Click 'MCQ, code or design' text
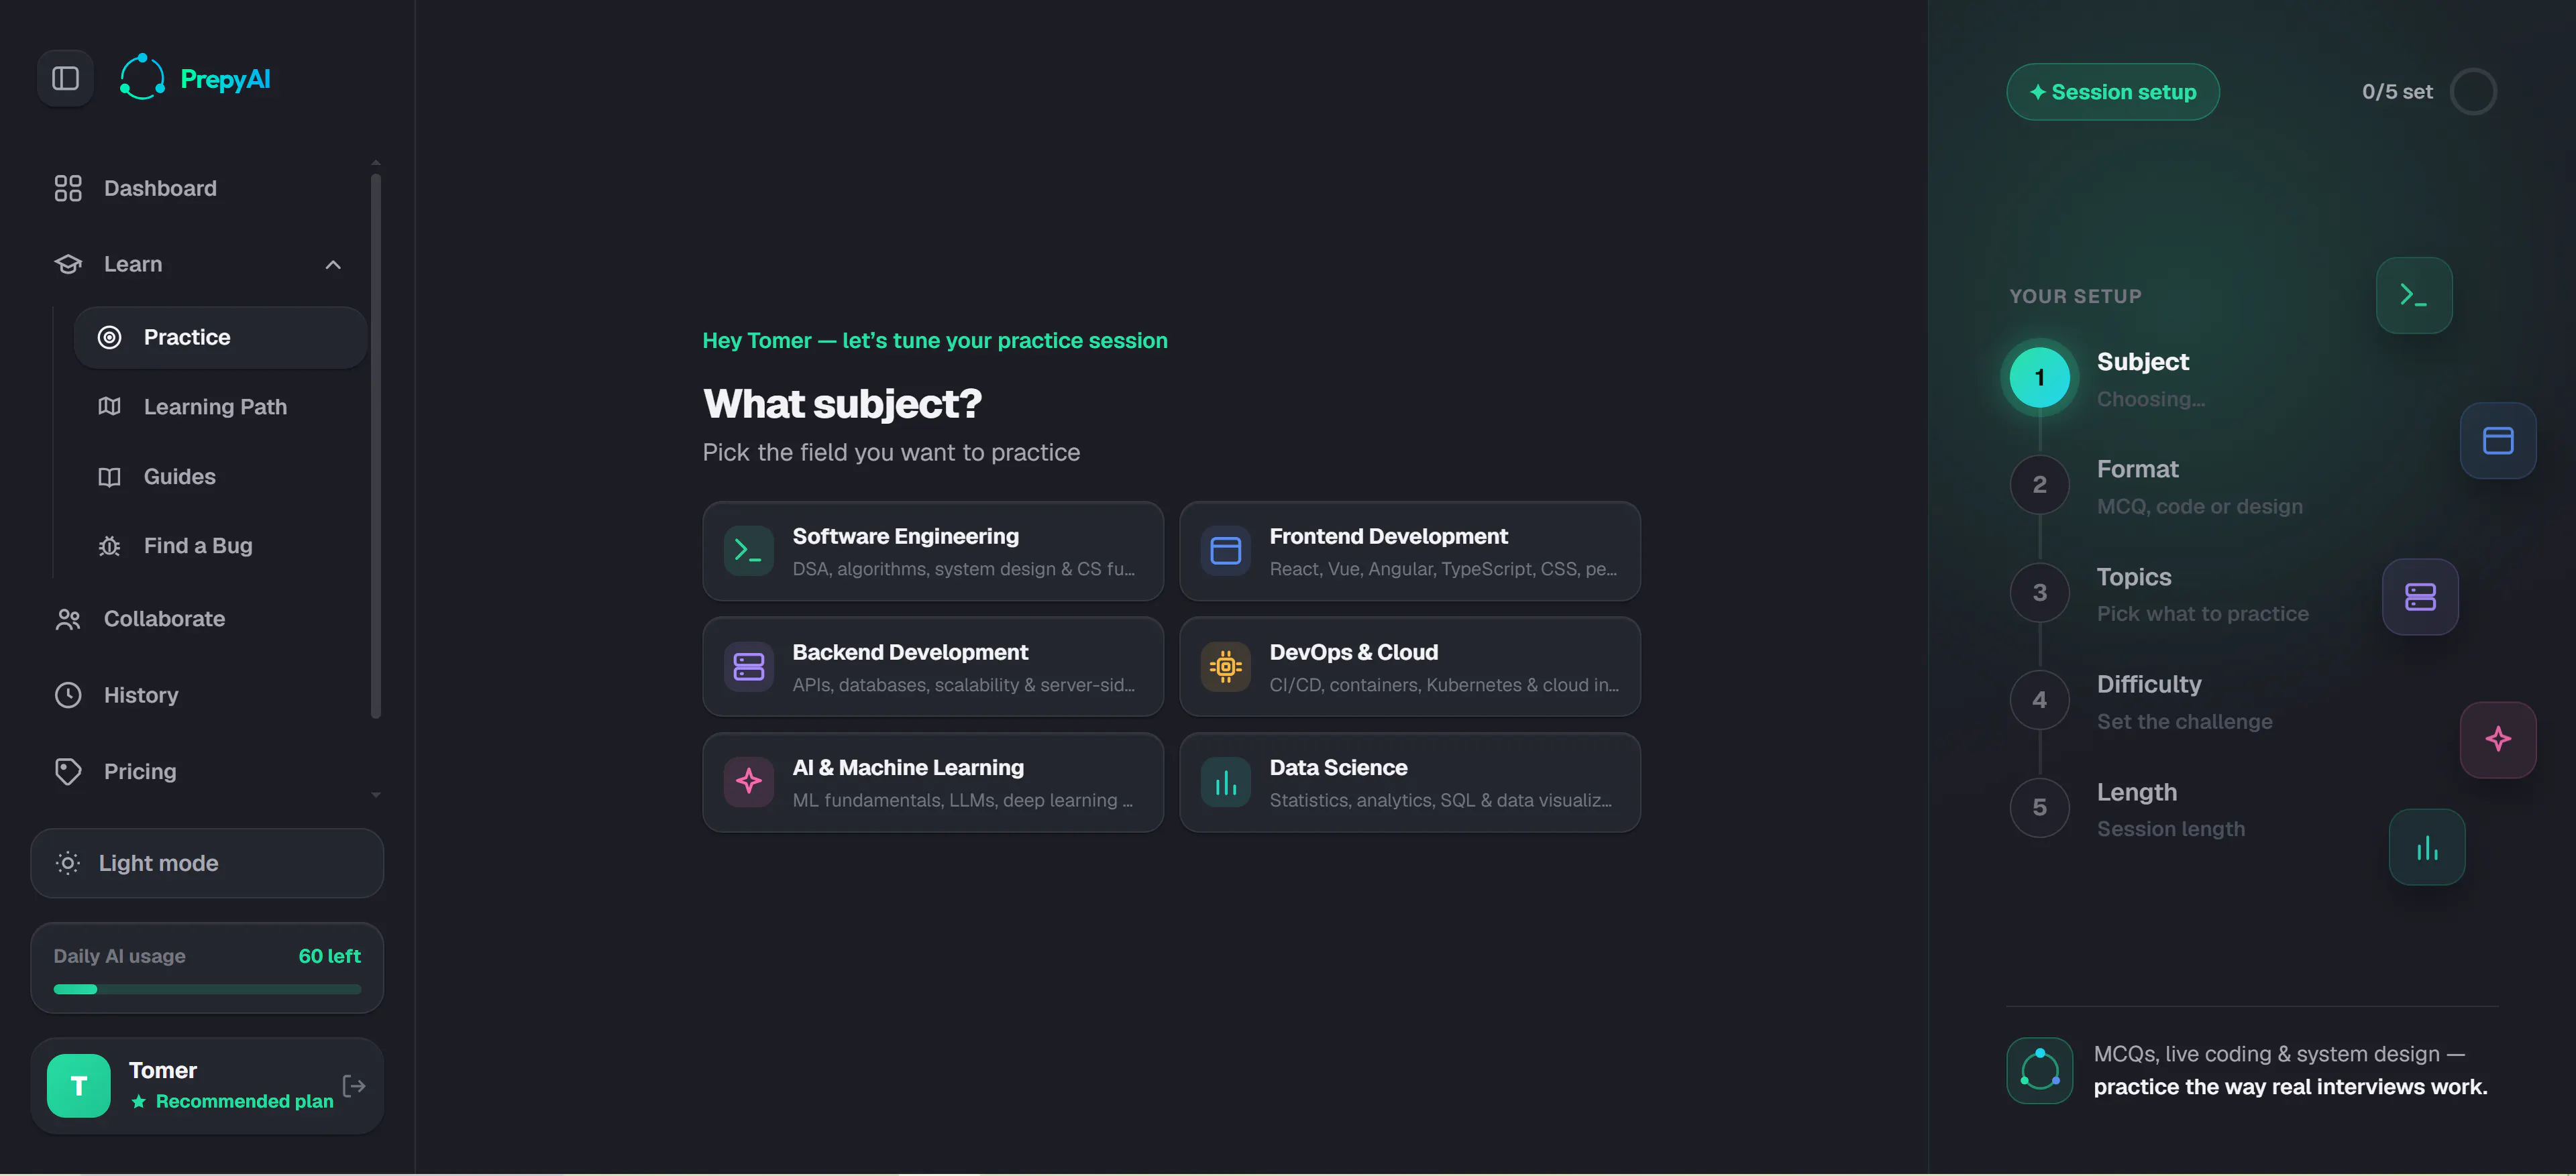The height and width of the screenshot is (1176, 2576). [x=2199, y=507]
